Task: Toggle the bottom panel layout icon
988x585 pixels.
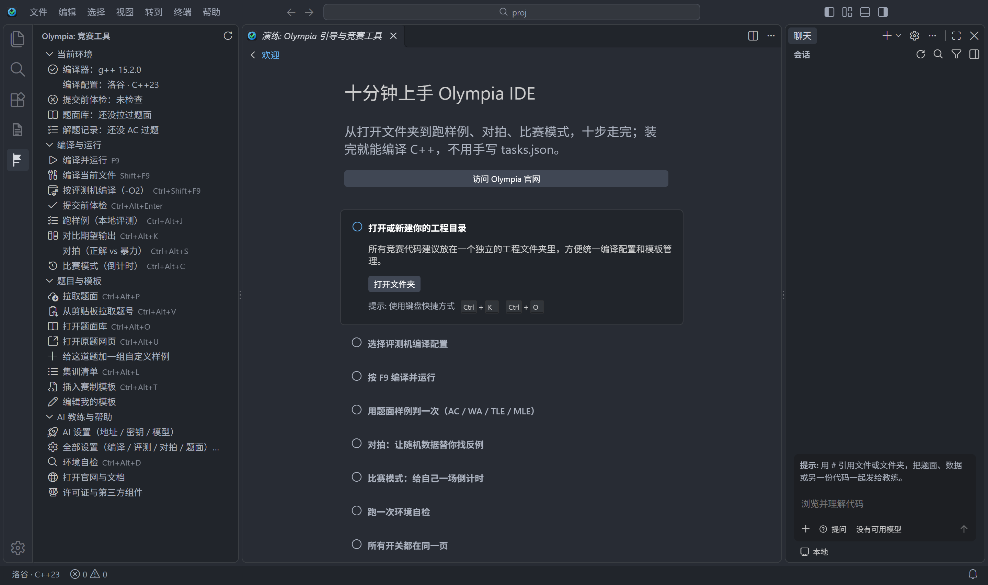Action: [865, 12]
